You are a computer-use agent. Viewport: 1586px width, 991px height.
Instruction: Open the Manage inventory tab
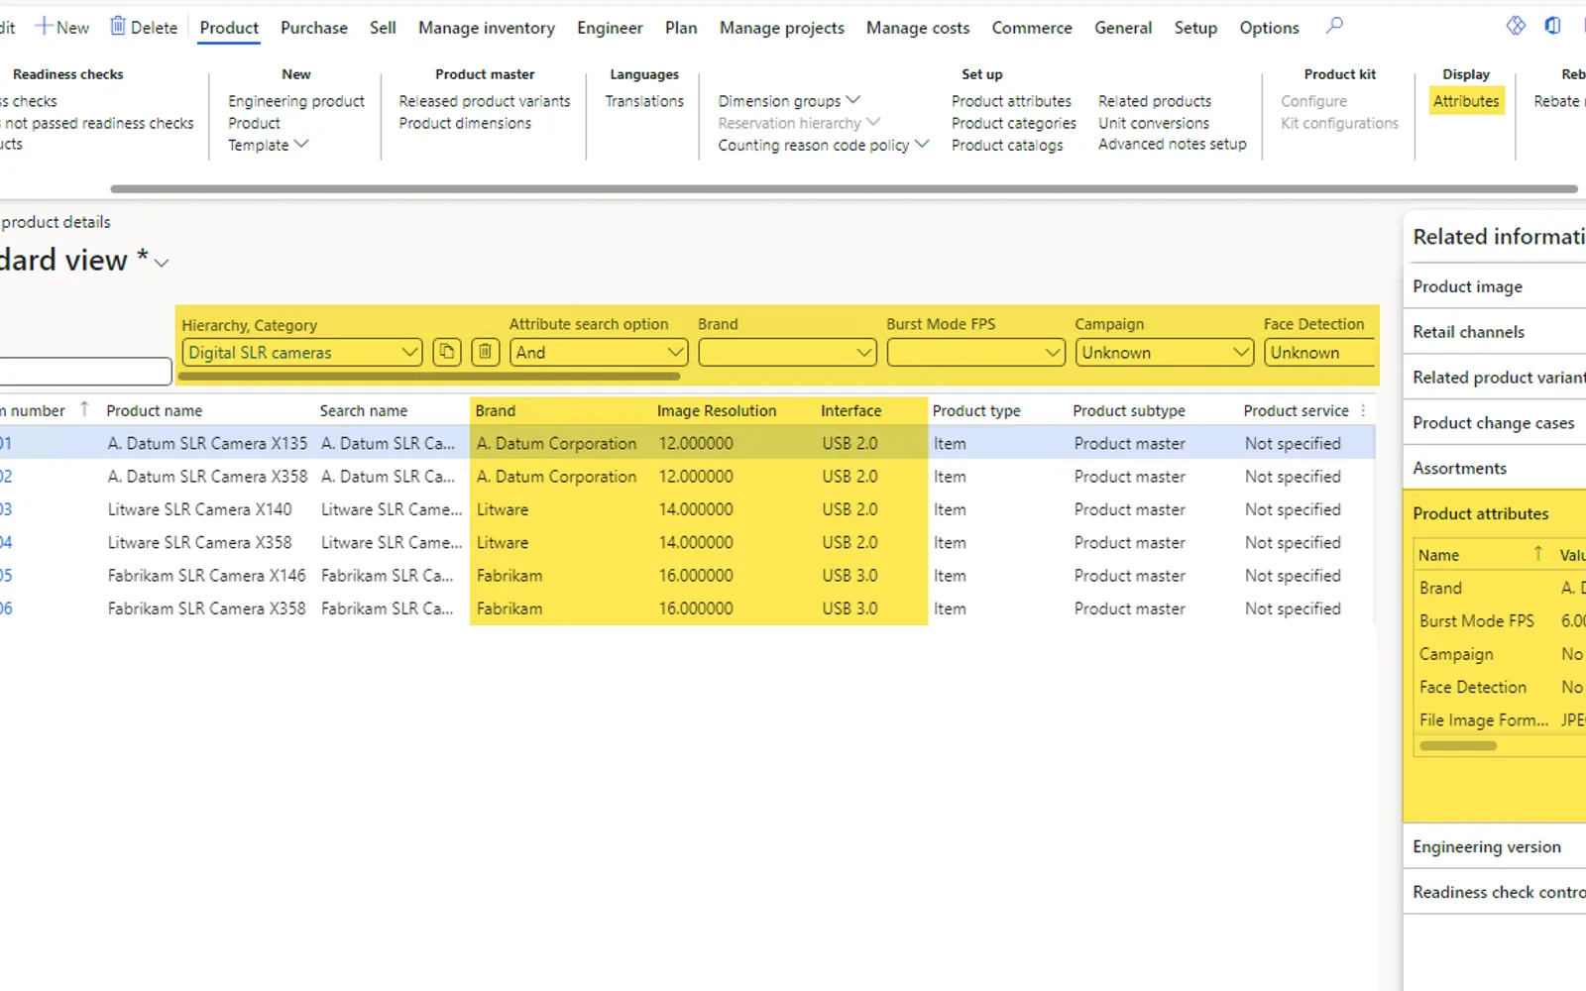(x=487, y=28)
